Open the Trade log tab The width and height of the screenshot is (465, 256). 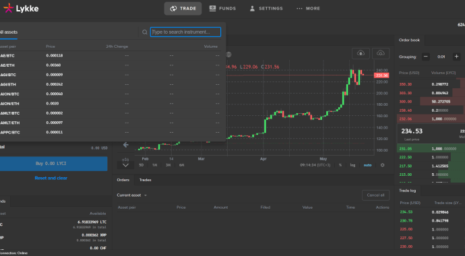click(408, 191)
